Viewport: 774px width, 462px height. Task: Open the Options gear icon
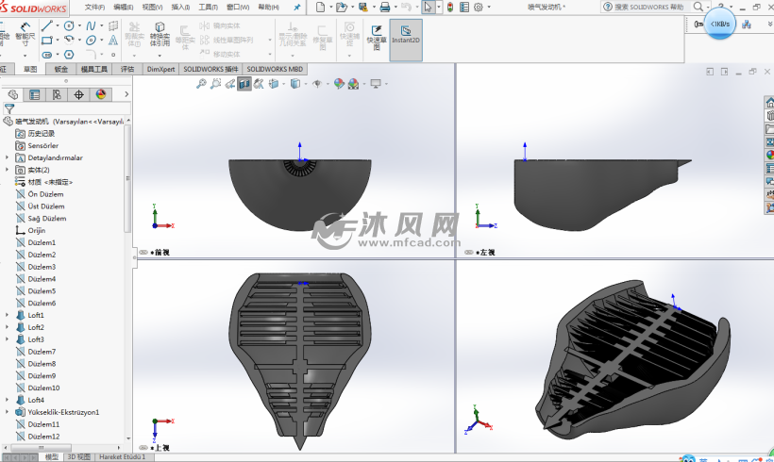pyautogui.click(x=479, y=7)
